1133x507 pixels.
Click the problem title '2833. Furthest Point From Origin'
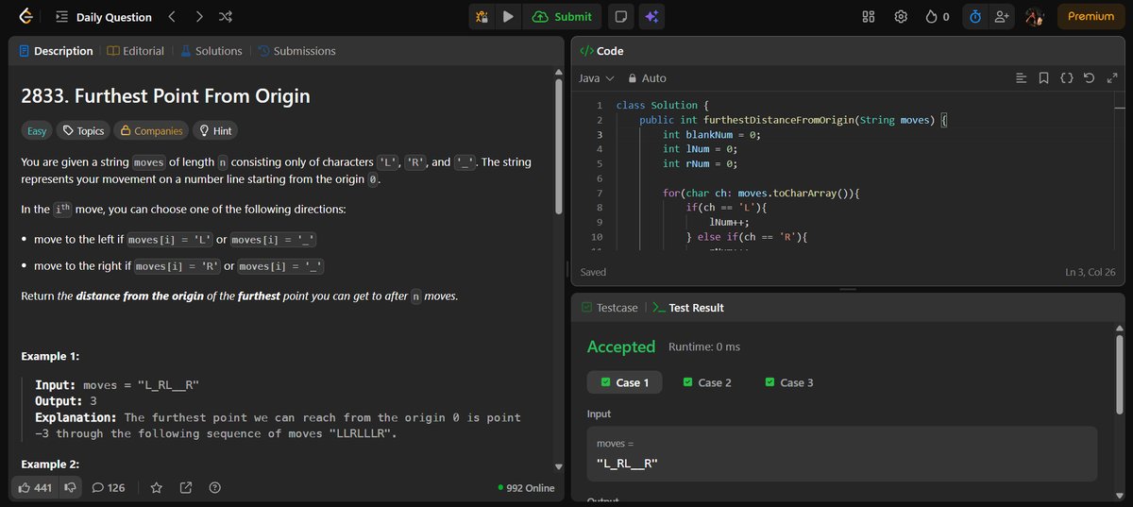click(165, 96)
